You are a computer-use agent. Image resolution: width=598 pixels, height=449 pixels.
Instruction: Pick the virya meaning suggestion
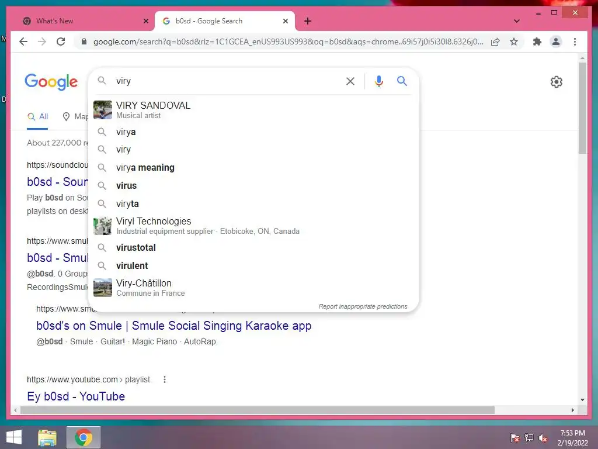253,168
